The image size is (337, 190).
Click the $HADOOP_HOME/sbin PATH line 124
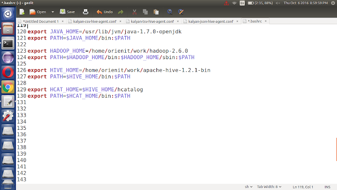tap(111, 58)
